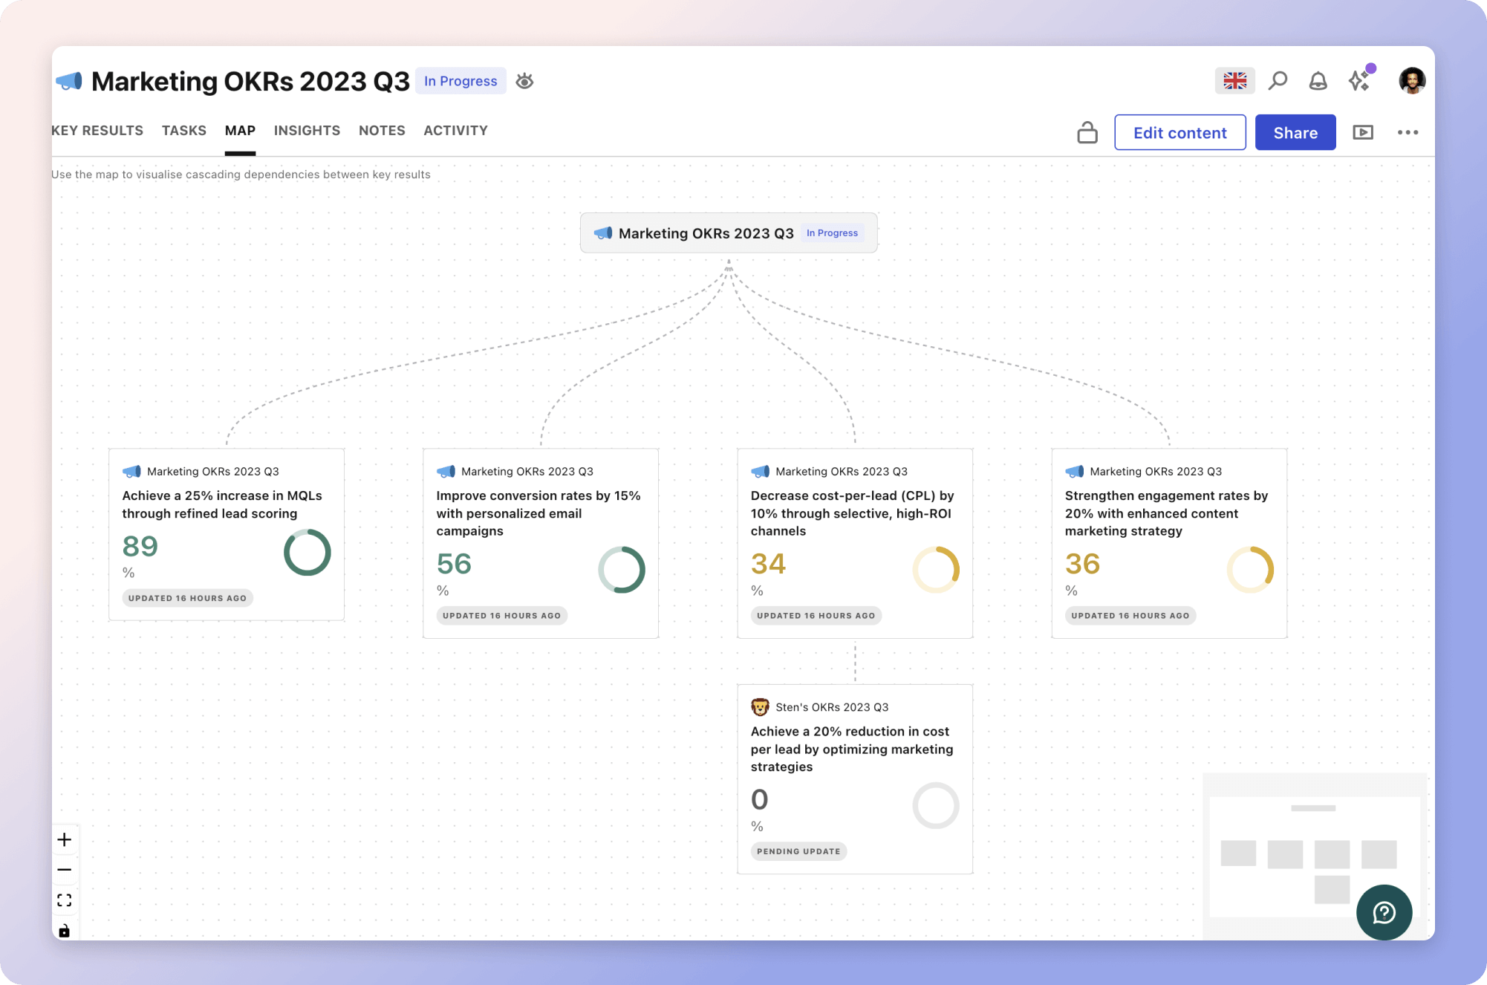Toggle the access padlock beside Edit content
This screenshot has height=985, width=1487.
(1087, 132)
